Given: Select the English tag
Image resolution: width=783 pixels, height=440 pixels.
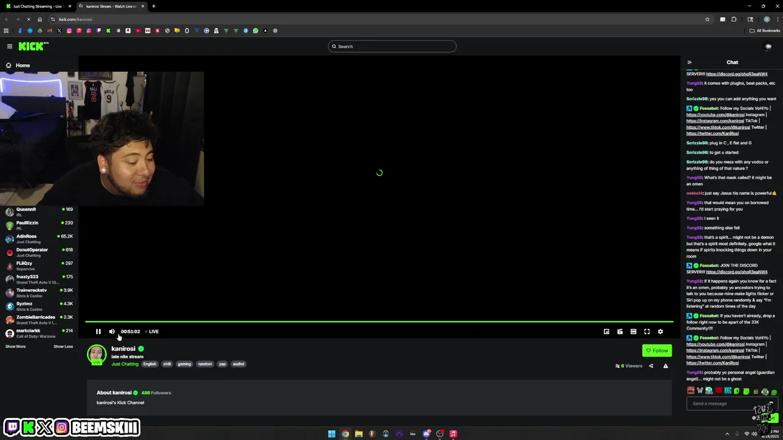Looking at the screenshot, I should click(150, 364).
